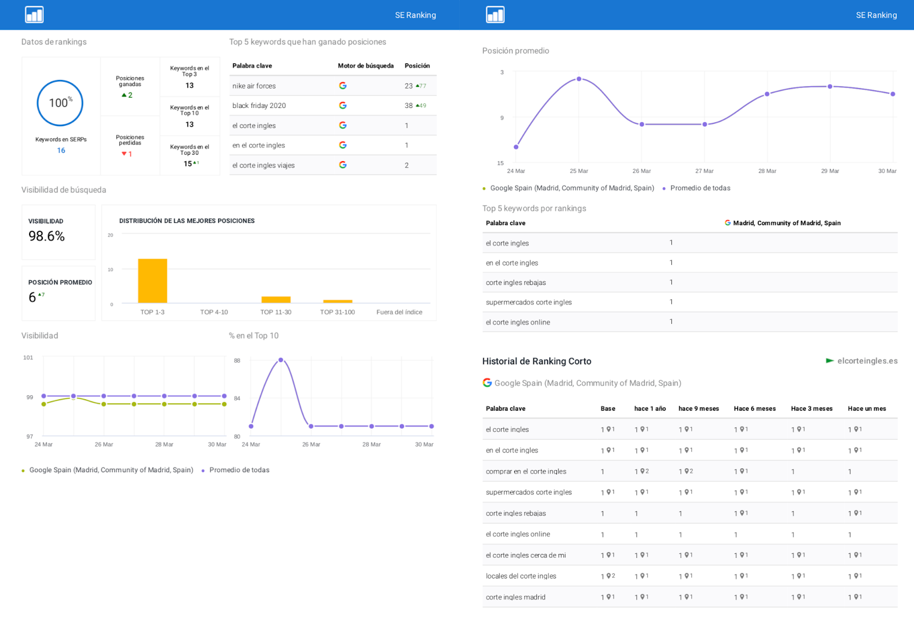This screenshot has width=914, height=619.
Task: Click the green flag icon beside elcorteingles.es
Action: 830,361
